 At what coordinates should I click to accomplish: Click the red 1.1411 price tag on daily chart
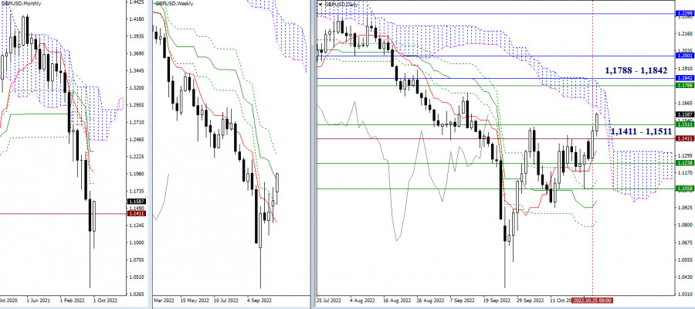coord(683,138)
